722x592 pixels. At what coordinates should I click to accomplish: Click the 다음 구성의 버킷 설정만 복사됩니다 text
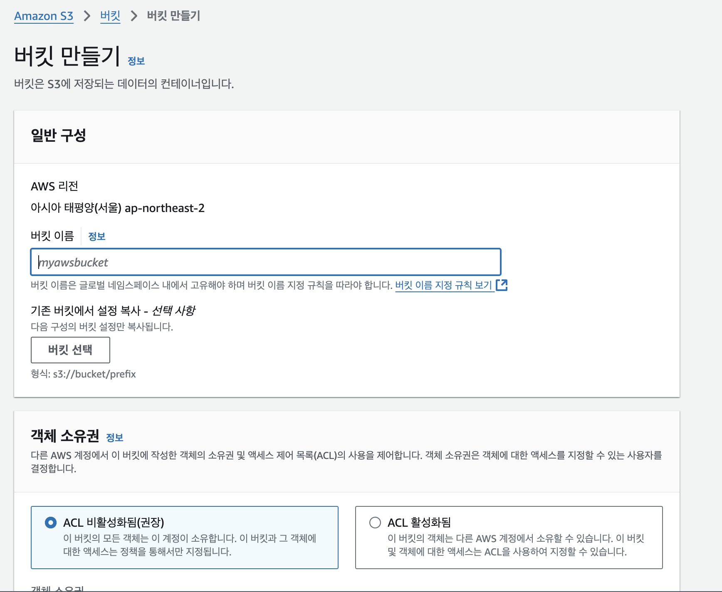102,327
